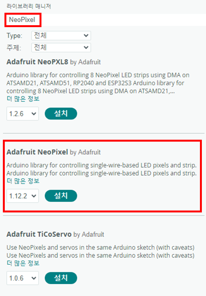
Task: Open 더 많은 정보 link for Adafruit NeoPixel
Action: pos(23,181)
